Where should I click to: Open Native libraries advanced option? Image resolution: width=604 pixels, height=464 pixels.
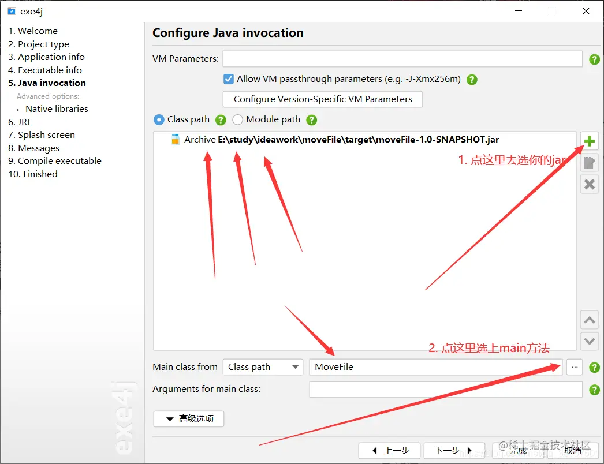57,109
